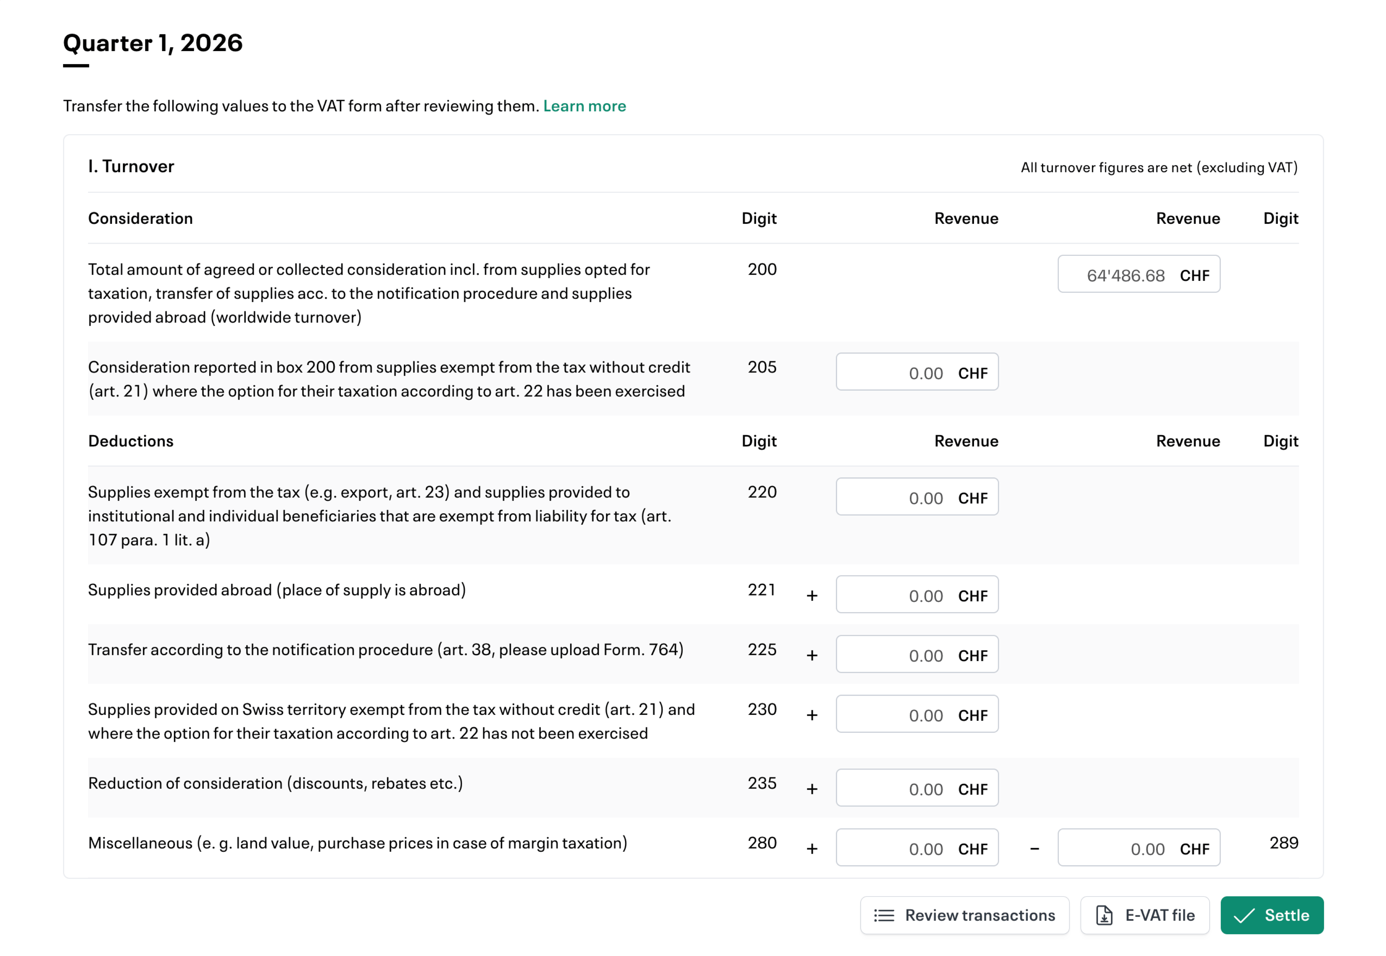Click the minus sign before digit 289 field
This screenshot has width=1386, height=956.
pyautogui.click(x=1034, y=849)
